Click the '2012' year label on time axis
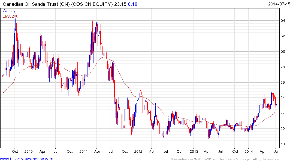 click(138, 152)
